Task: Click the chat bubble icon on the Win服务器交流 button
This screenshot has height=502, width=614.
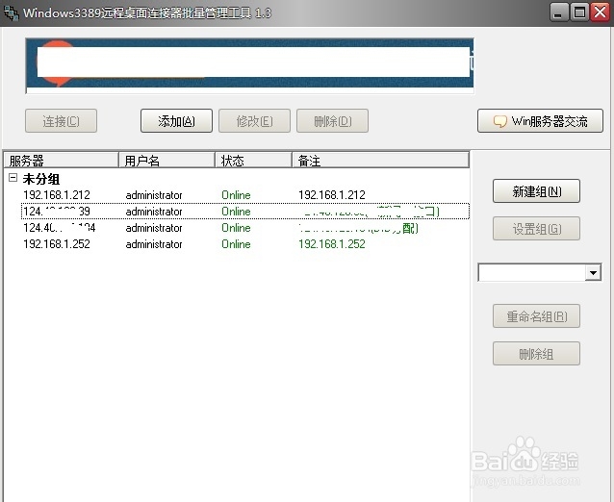Action: 499,121
